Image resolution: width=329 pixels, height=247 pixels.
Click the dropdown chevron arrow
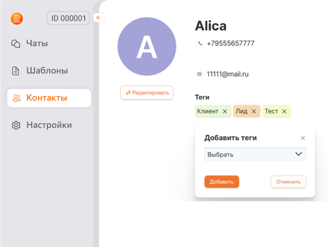pos(299,154)
